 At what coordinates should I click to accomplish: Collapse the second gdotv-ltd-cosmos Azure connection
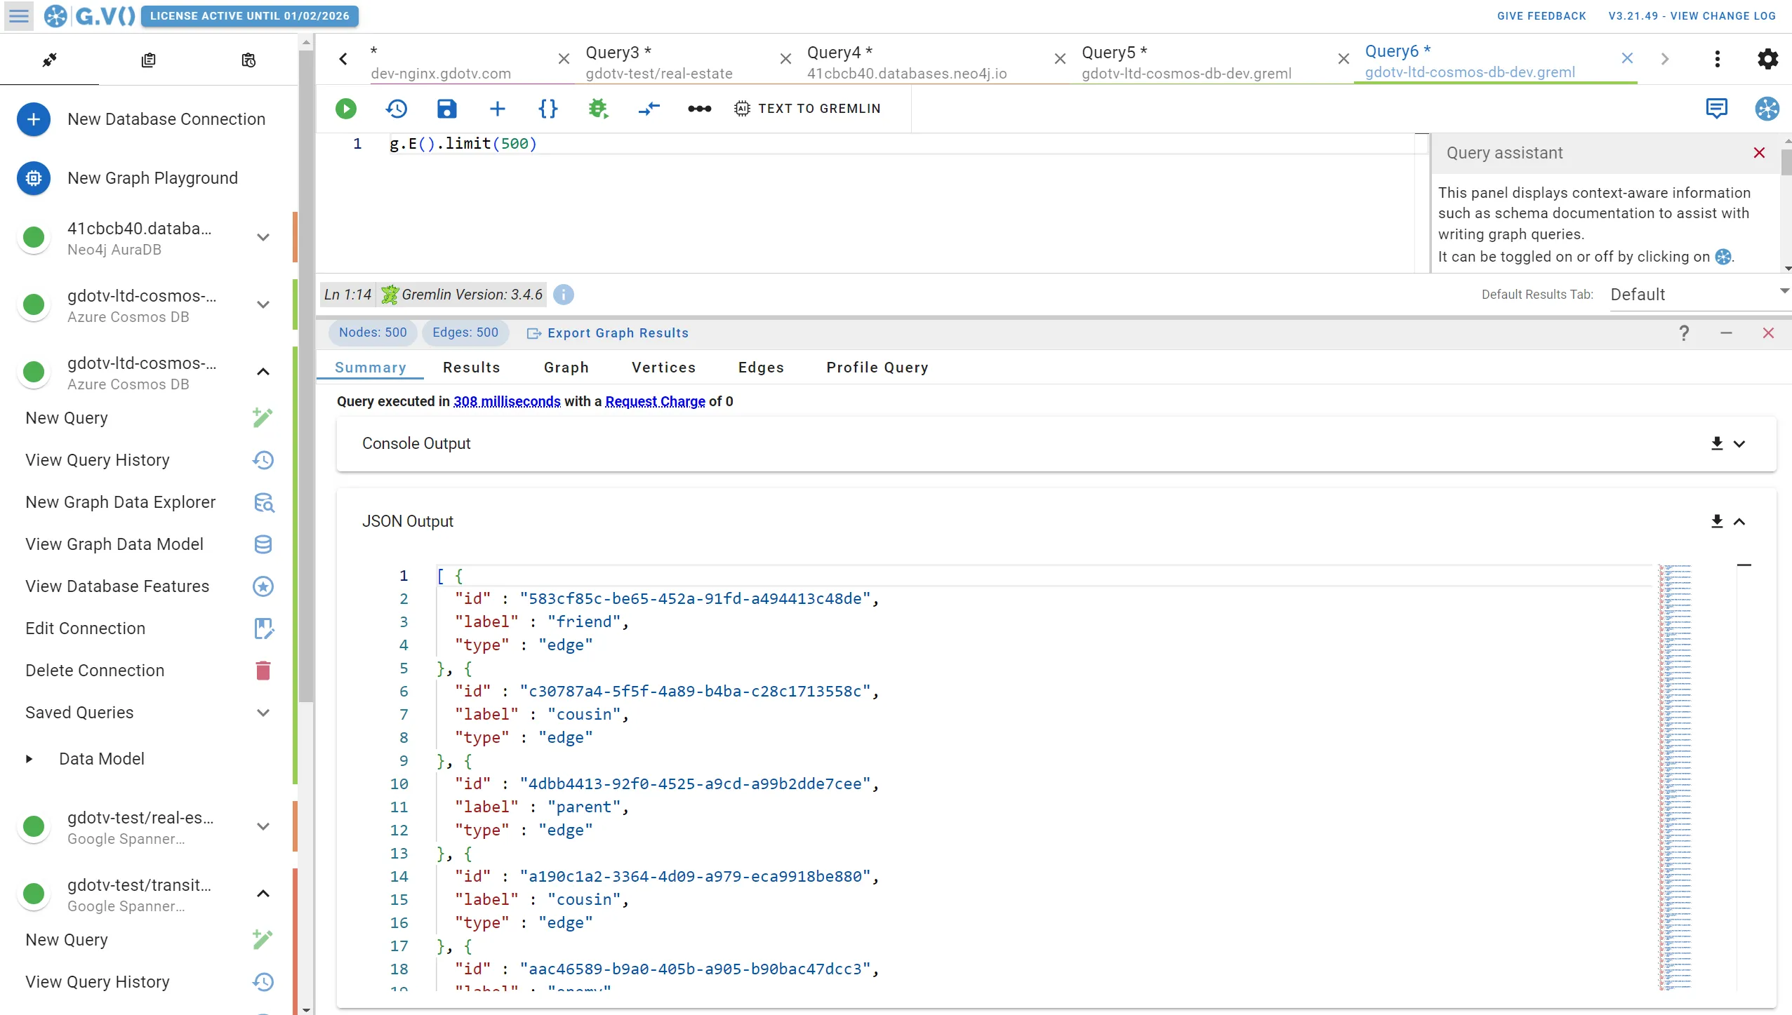point(263,372)
